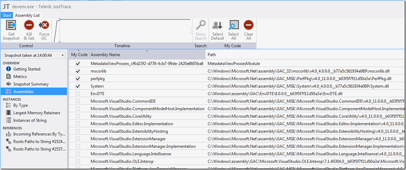Click the Largest Memory Retainers icon
Viewport: 406px width, 170px height.
click(9, 113)
